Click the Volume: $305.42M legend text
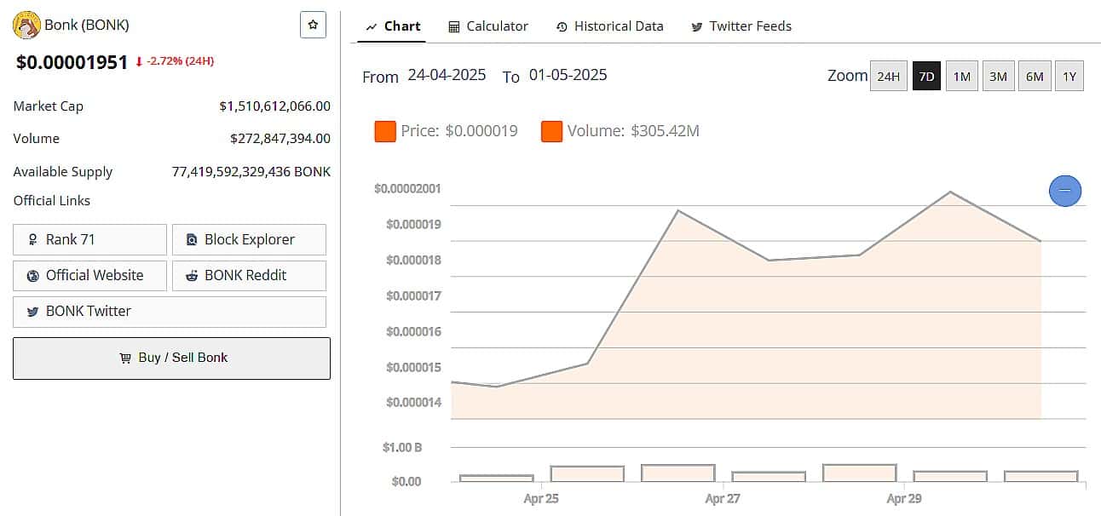Image resolution: width=1101 pixels, height=516 pixels. (x=633, y=131)
